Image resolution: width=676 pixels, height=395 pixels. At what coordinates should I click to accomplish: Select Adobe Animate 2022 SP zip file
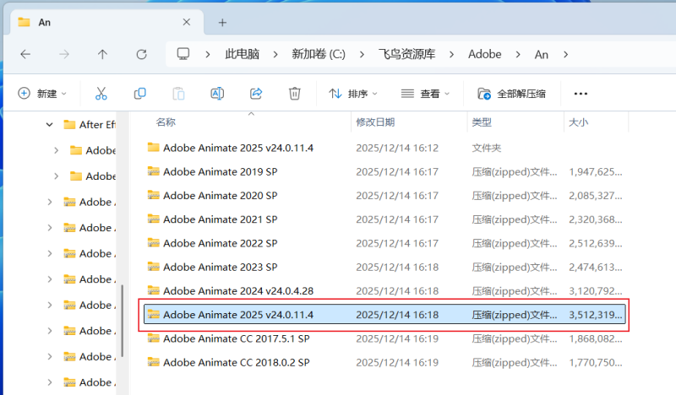pyautogui.click(x=385, y=243)
